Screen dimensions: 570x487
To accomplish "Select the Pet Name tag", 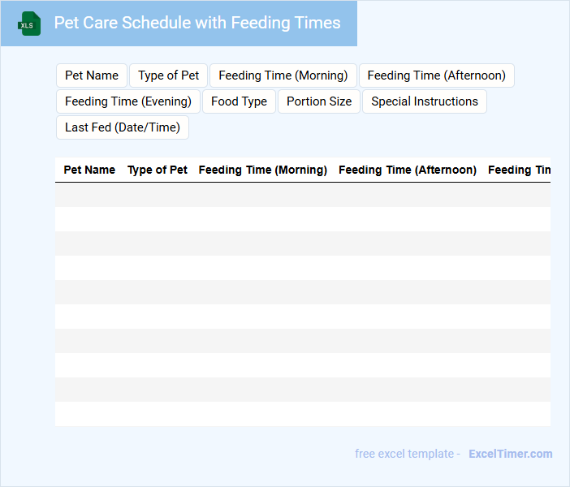I will point(92,75).
